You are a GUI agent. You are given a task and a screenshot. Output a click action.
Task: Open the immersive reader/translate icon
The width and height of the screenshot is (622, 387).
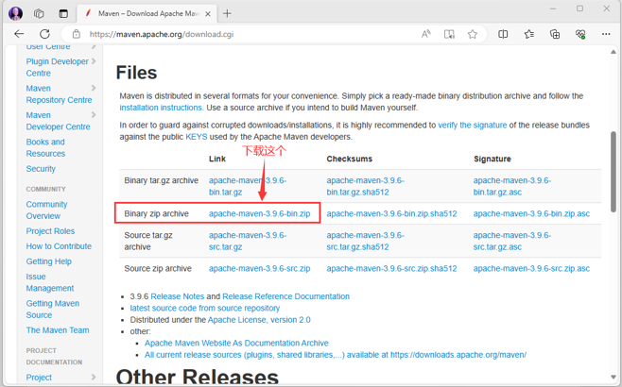tap(449, 34)
